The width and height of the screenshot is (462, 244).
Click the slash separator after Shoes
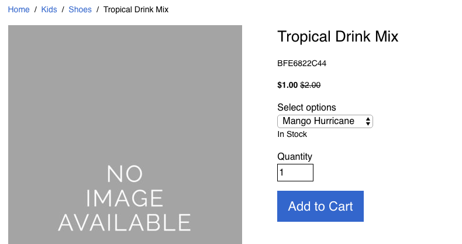(x=98, y=10)
